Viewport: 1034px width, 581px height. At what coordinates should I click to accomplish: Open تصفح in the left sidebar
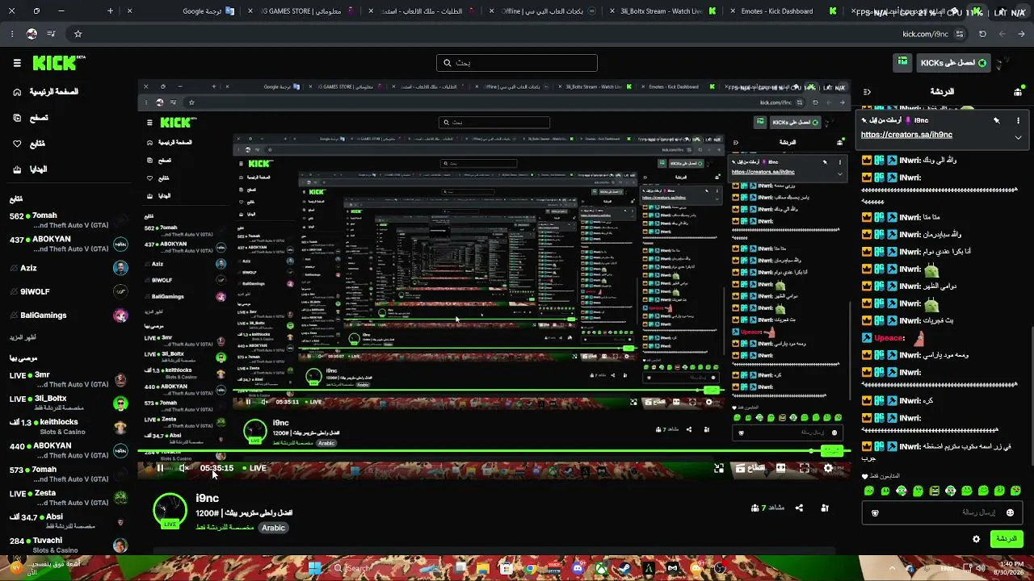32,118
